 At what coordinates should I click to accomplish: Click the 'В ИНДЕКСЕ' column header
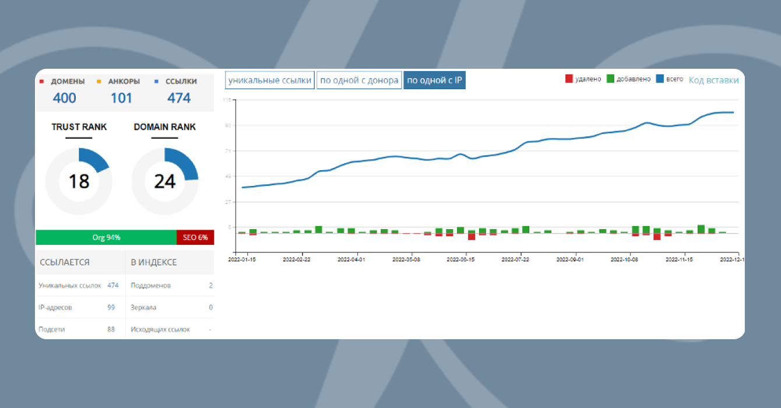[x=154, y=262]
